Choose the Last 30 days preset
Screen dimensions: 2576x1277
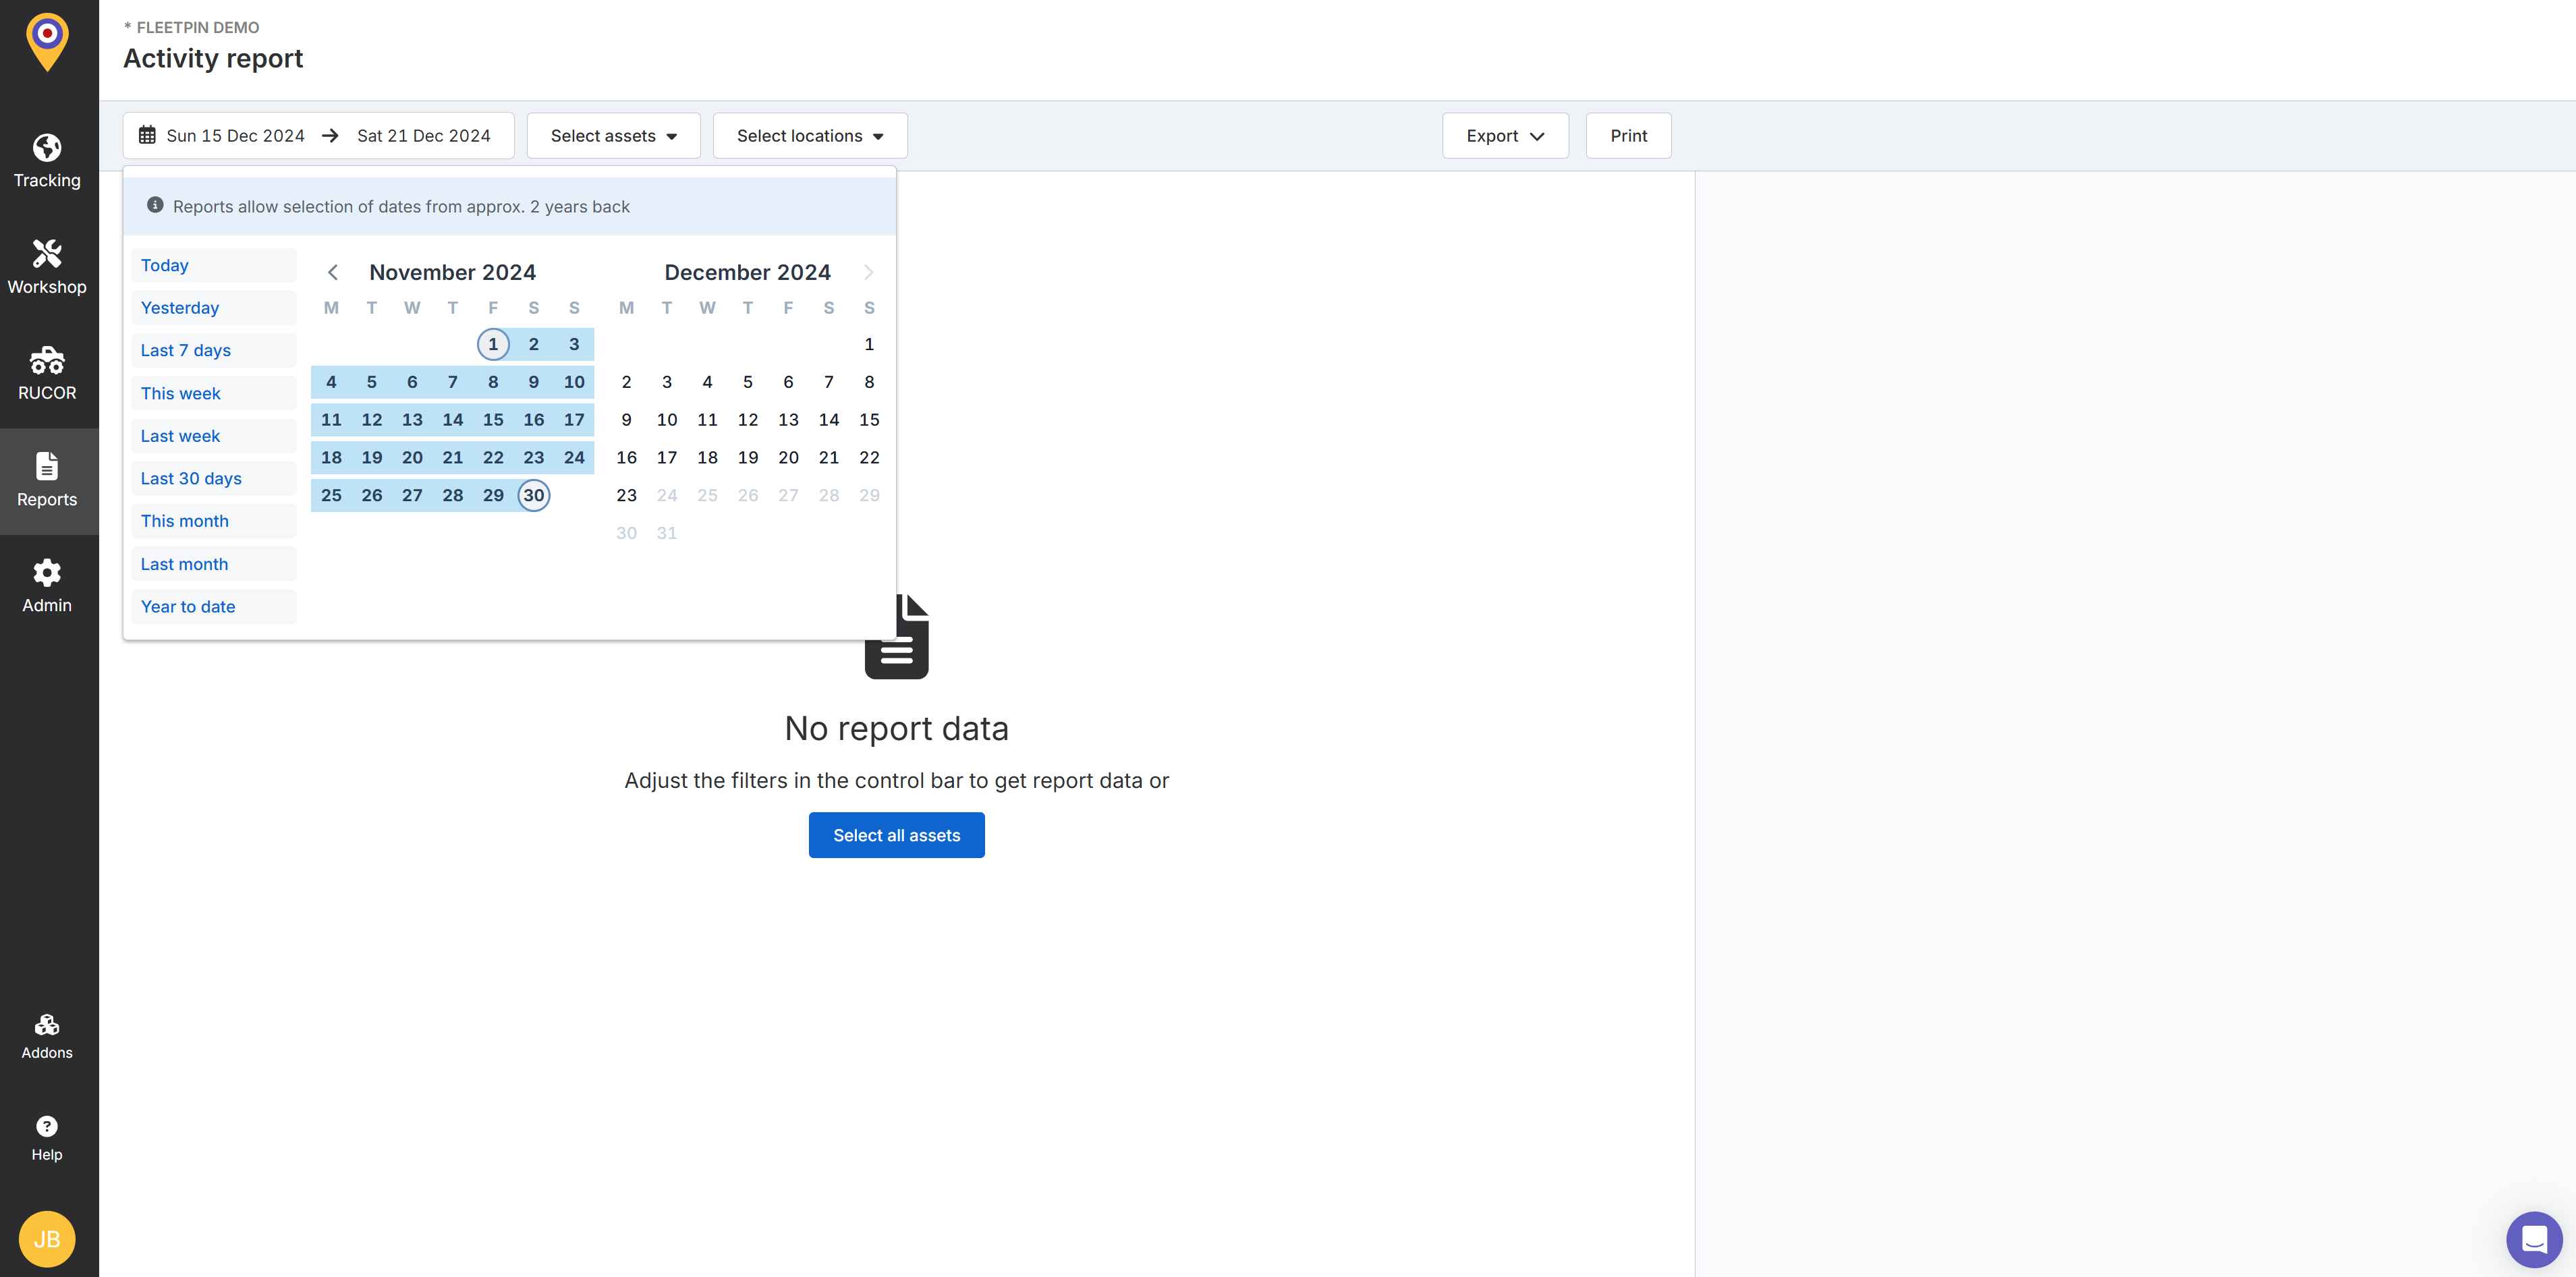coord(214,478)
